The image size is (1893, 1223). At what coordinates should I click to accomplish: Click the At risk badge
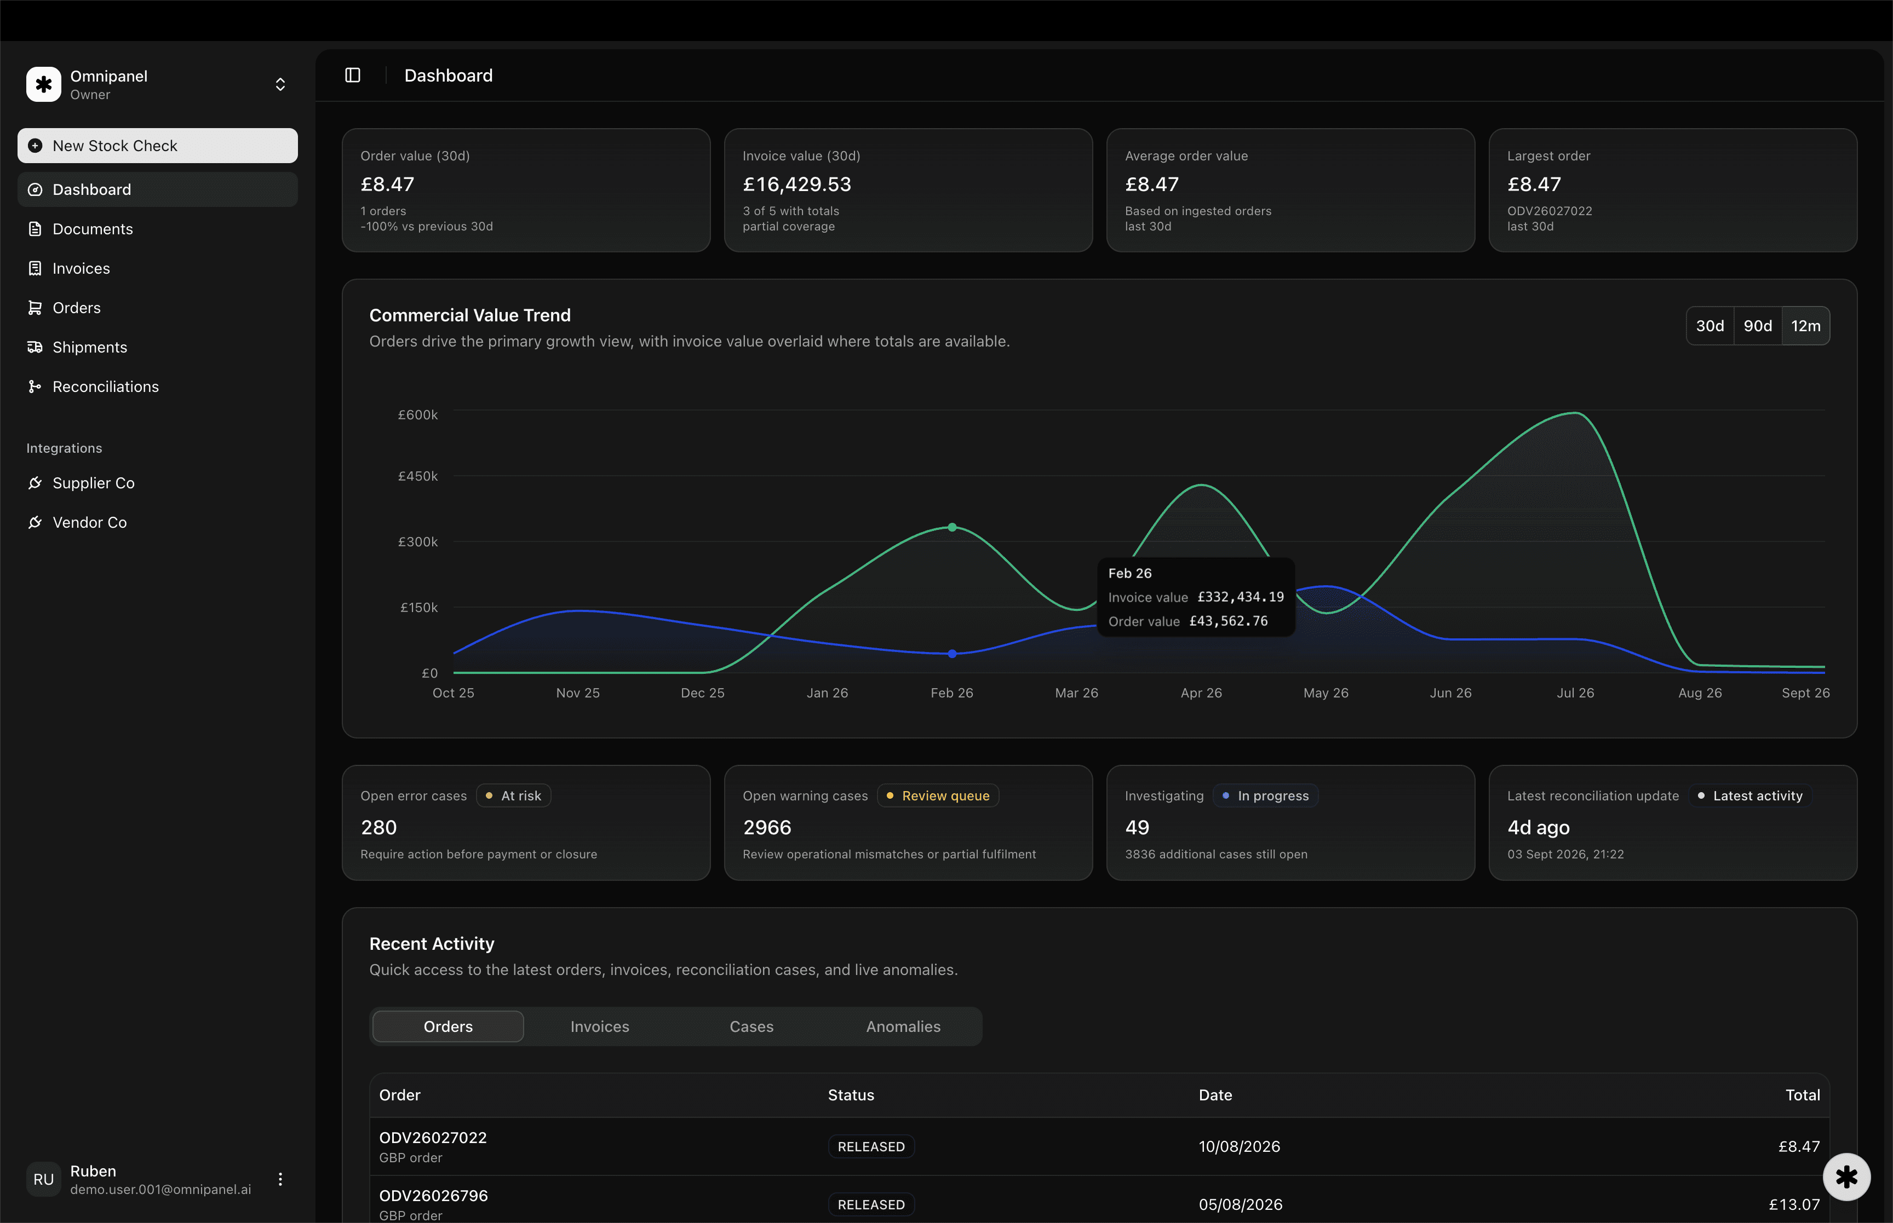513,796
